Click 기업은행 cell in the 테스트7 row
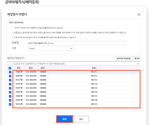 point(19,96)
